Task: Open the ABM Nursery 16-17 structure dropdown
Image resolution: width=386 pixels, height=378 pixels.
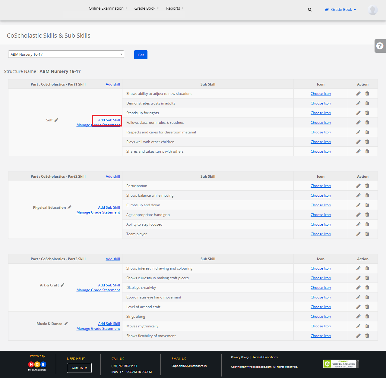Action: coord(66,54)
